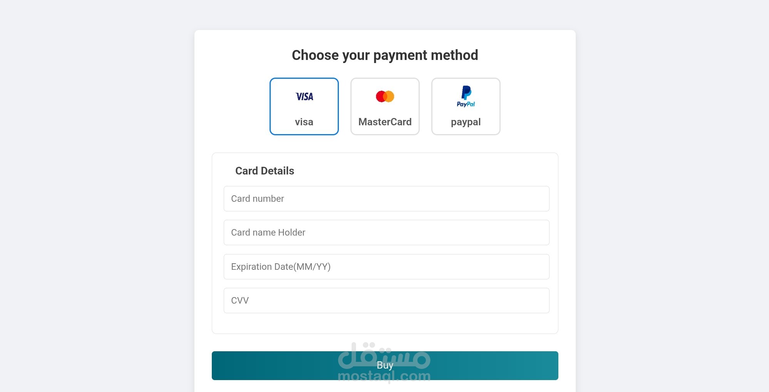The image size is (769, 392).
Task: Click the MasterCard red-orange circles logo
Action: tap(385, 96)
